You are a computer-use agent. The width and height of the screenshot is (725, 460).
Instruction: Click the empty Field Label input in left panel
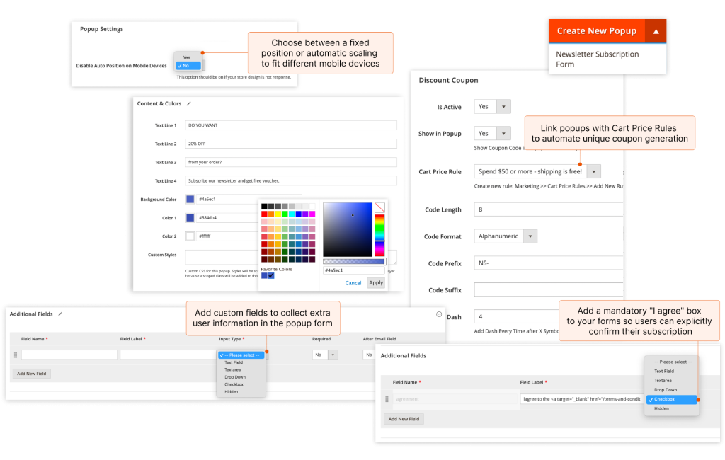tap(169, 355)
